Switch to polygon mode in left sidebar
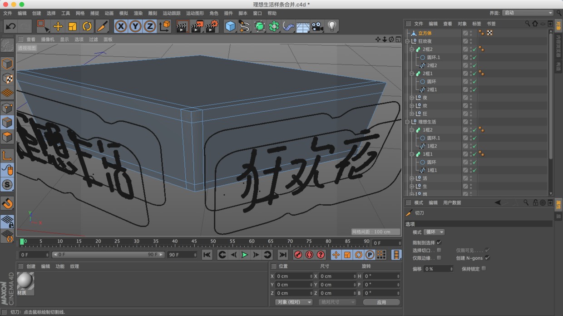 7,137
